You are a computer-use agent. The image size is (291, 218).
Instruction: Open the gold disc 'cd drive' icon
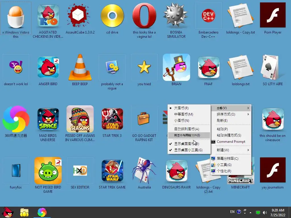coord(112,16)
